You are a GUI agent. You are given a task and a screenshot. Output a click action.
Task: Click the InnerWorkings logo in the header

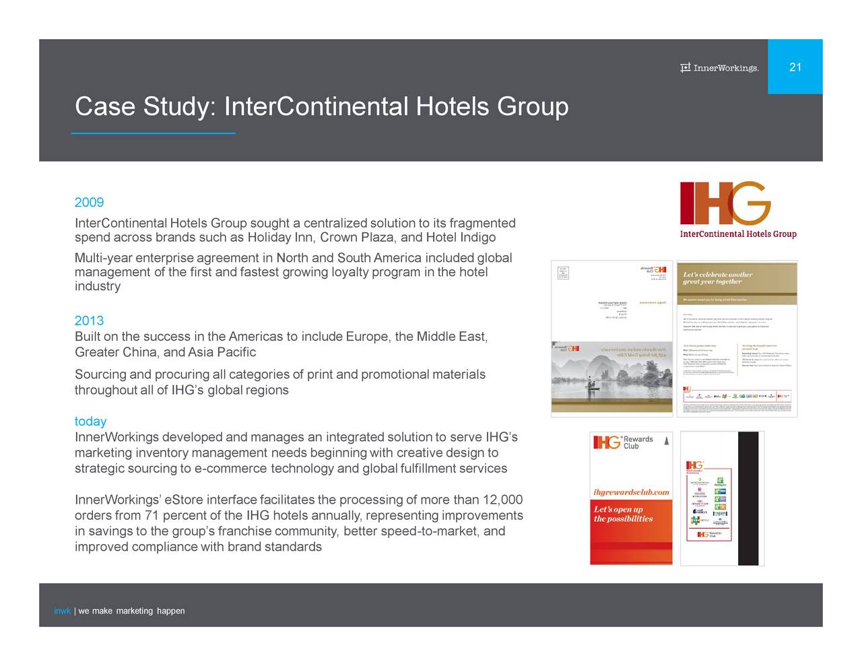click(719, 67)
